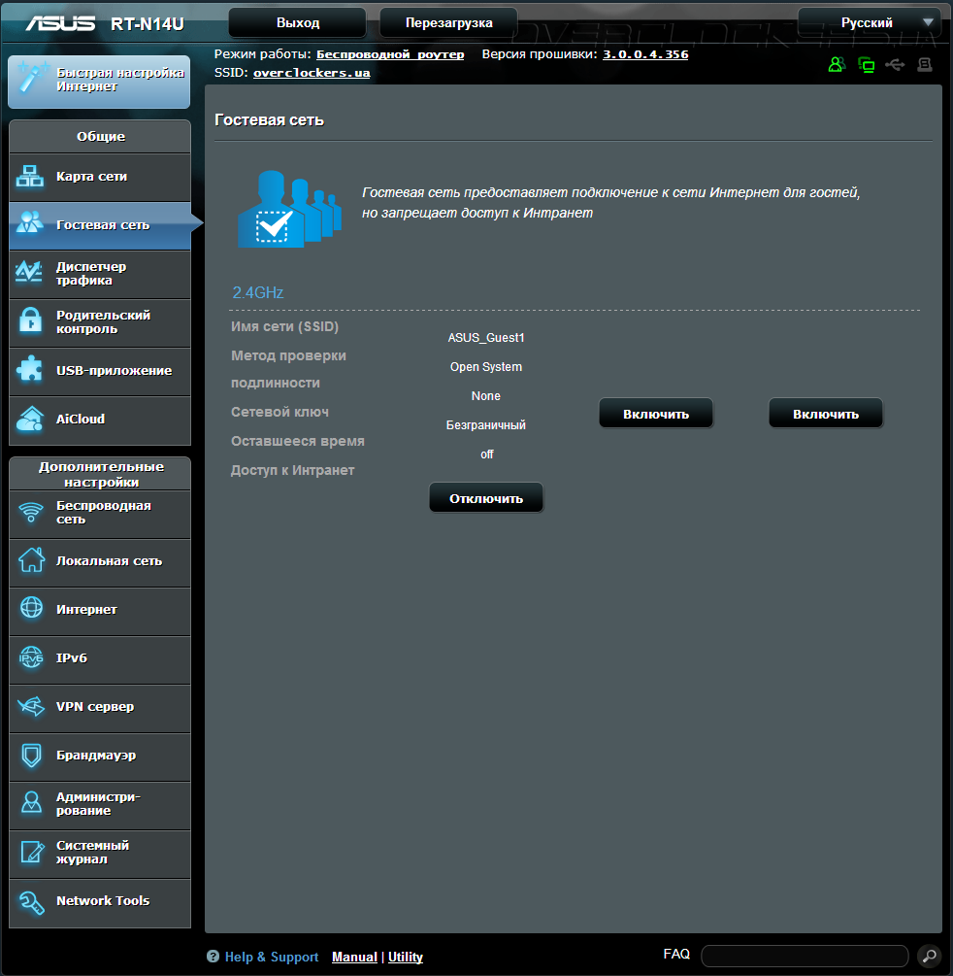Click the Utility link in footer

pos(405,957)
